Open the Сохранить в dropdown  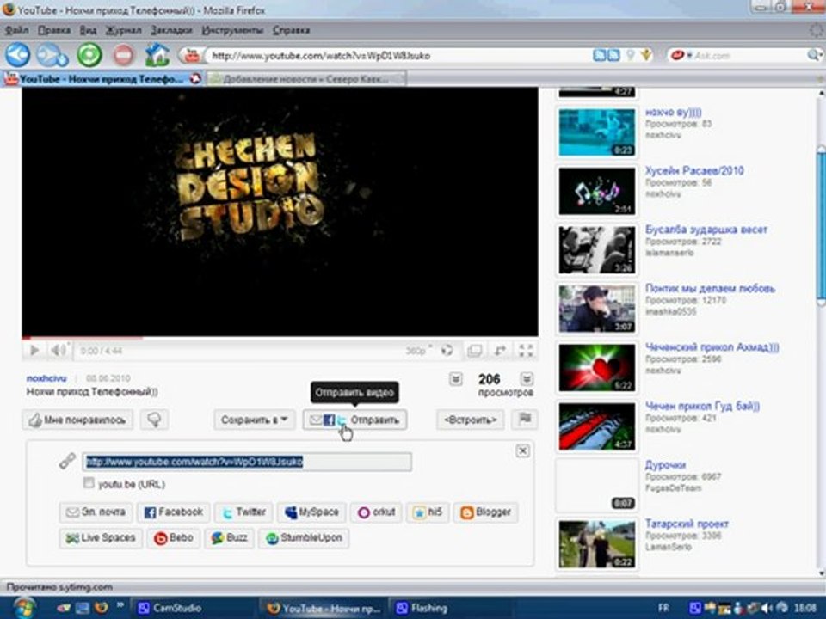pos(255,420)
